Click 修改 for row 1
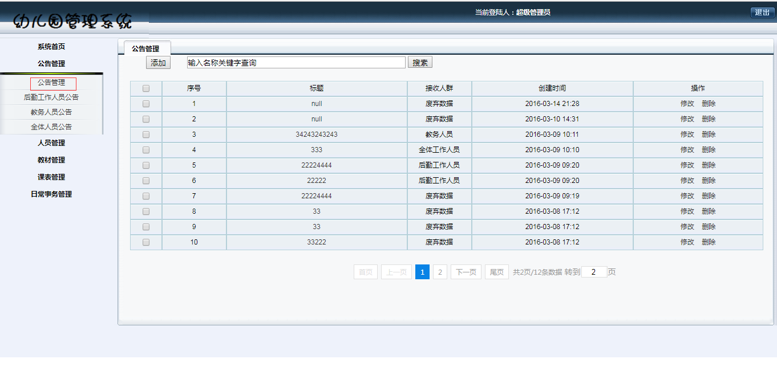The width and height of the screenshot is (777, 375). point(687,104)
